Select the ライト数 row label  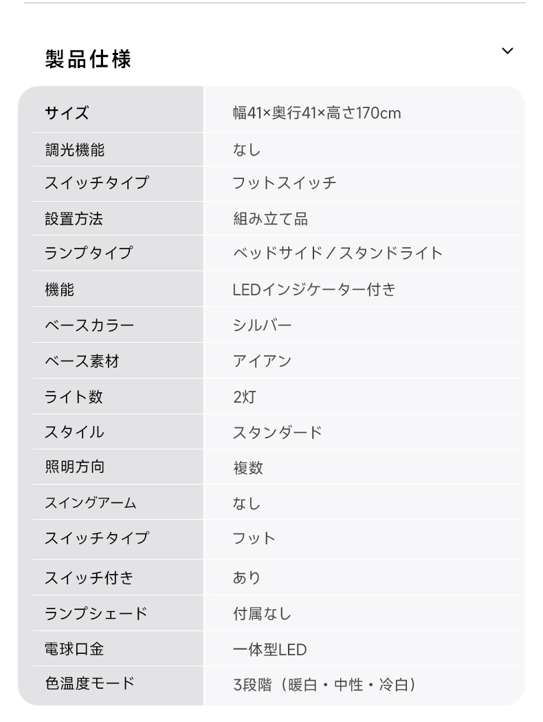[x=74, y=396]
